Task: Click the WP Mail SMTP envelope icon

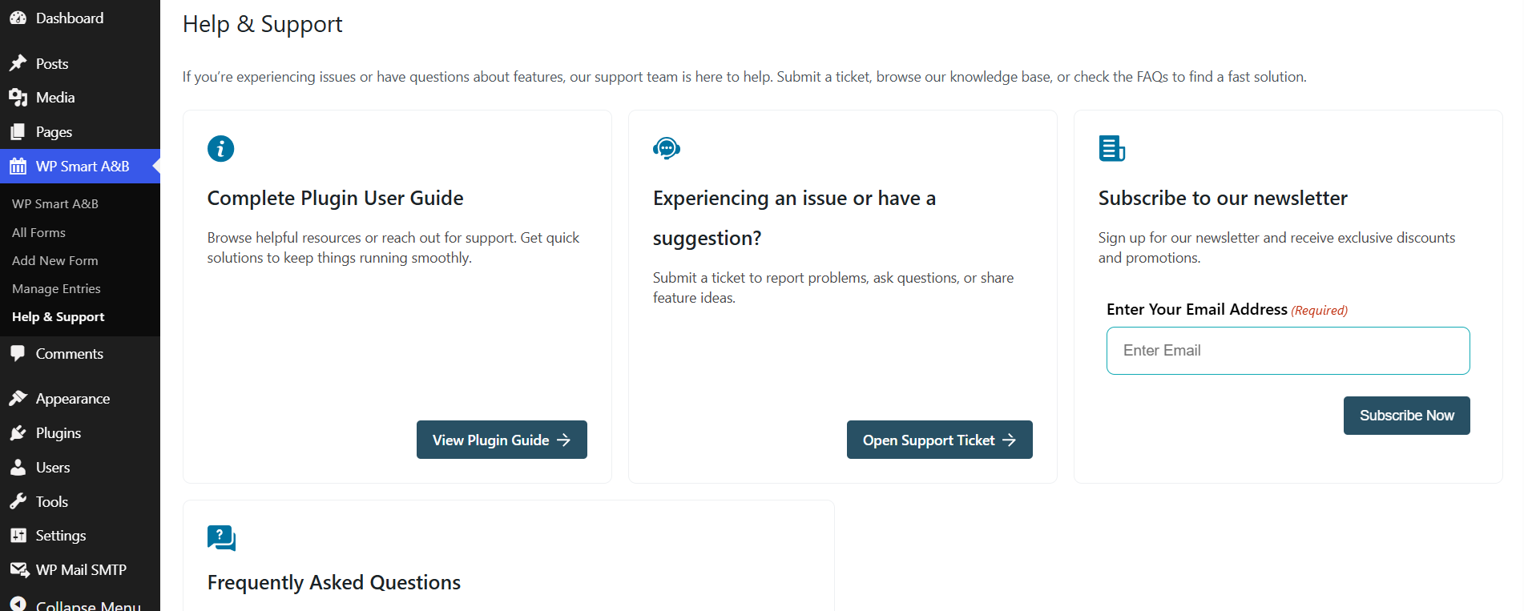Action: point(19,570)
